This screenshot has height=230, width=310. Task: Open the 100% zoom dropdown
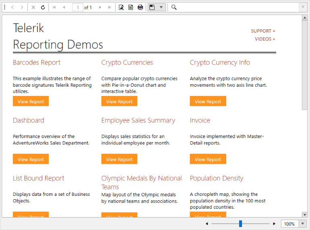(303, 224)
